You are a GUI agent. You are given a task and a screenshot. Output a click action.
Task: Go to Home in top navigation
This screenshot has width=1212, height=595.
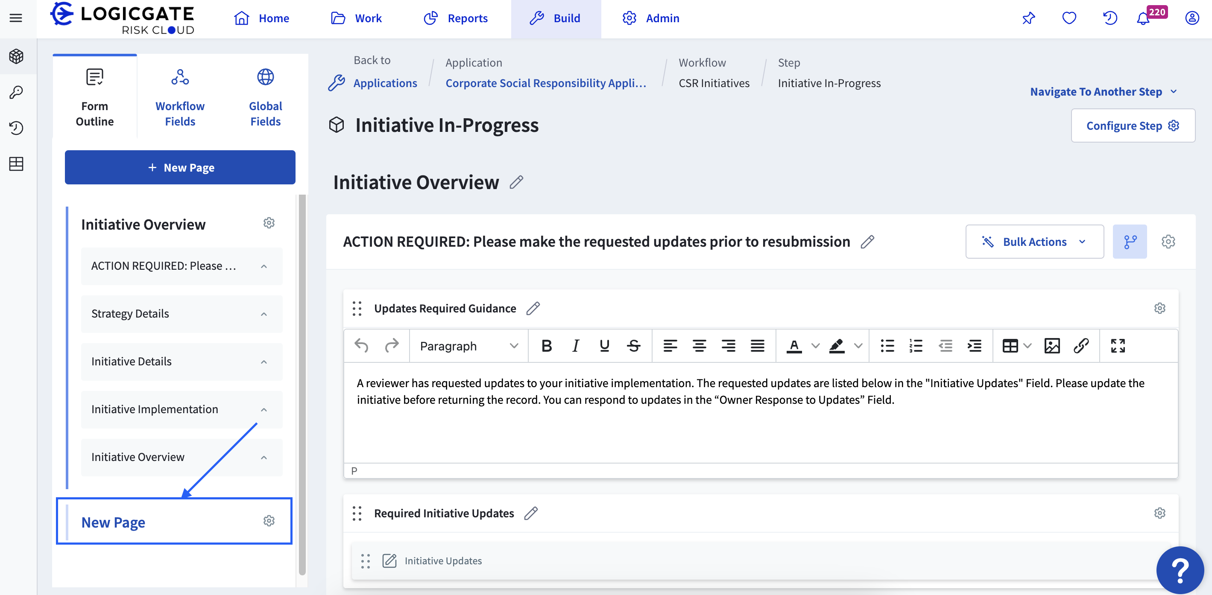(262, 18)
